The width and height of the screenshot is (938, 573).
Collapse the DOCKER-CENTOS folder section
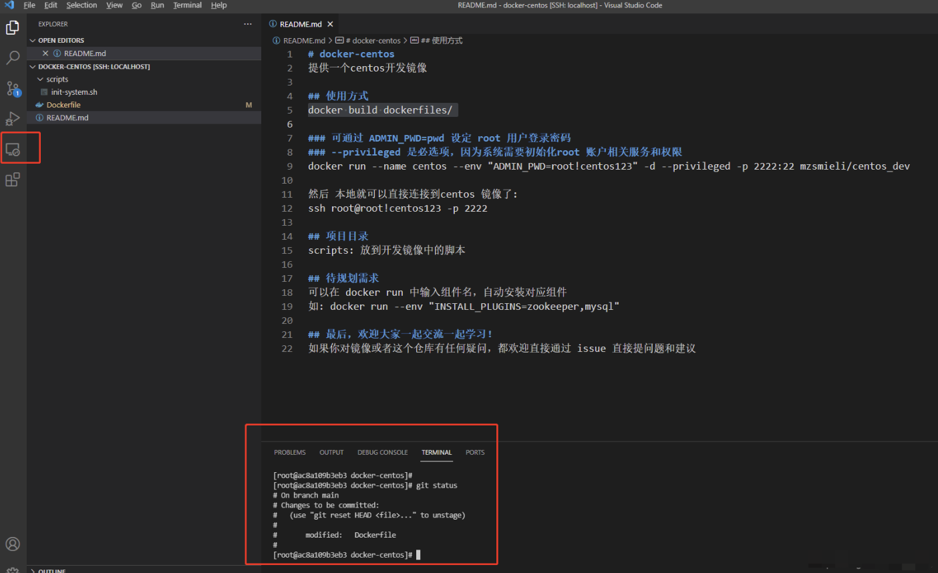[x=33, y=67]
